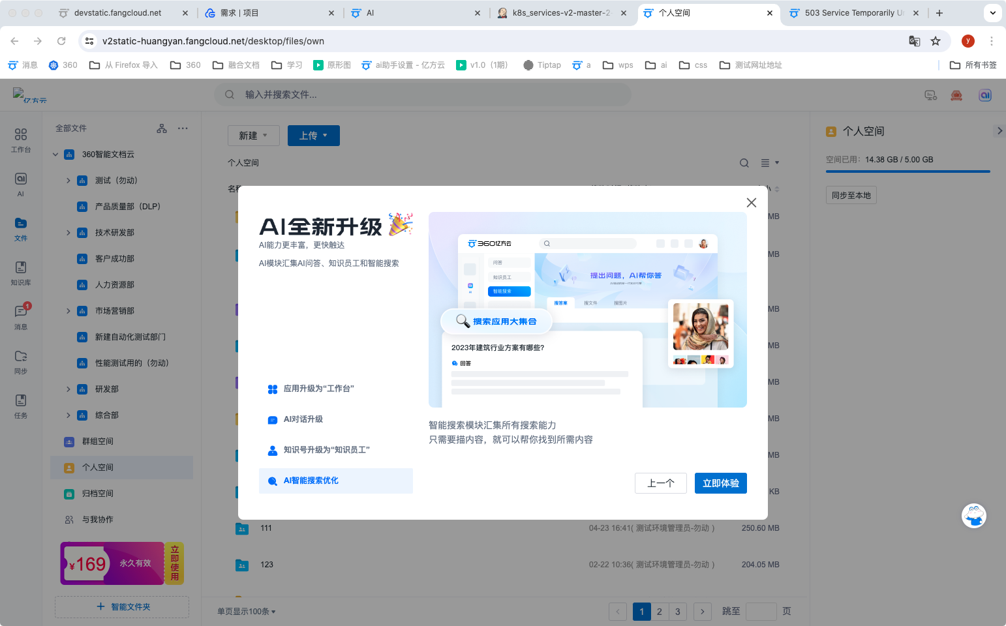Expand the 综合部 folder

69,415
